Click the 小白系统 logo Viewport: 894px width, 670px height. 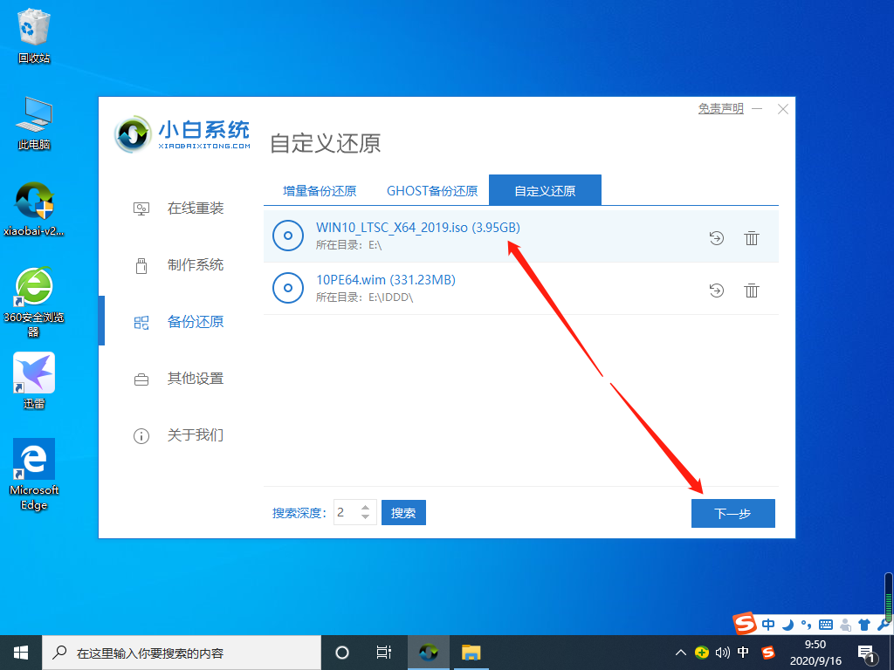pos(182,134)
